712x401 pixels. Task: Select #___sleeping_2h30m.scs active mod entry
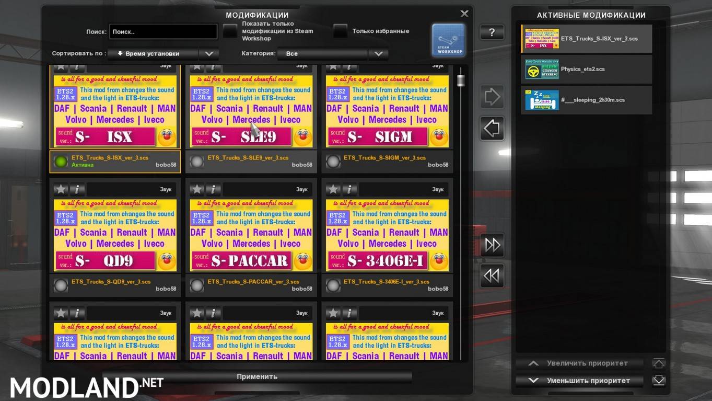point(586,100)
